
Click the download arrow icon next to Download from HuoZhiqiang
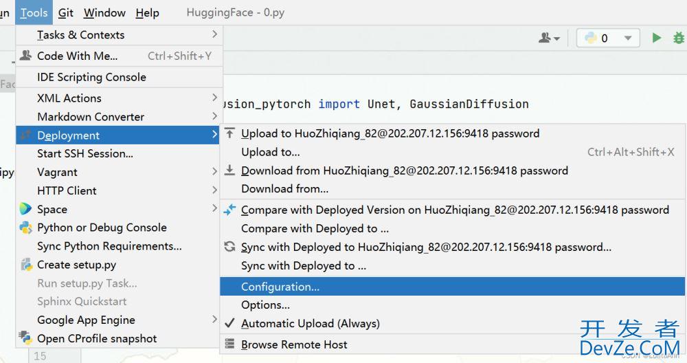click(229, 170)
